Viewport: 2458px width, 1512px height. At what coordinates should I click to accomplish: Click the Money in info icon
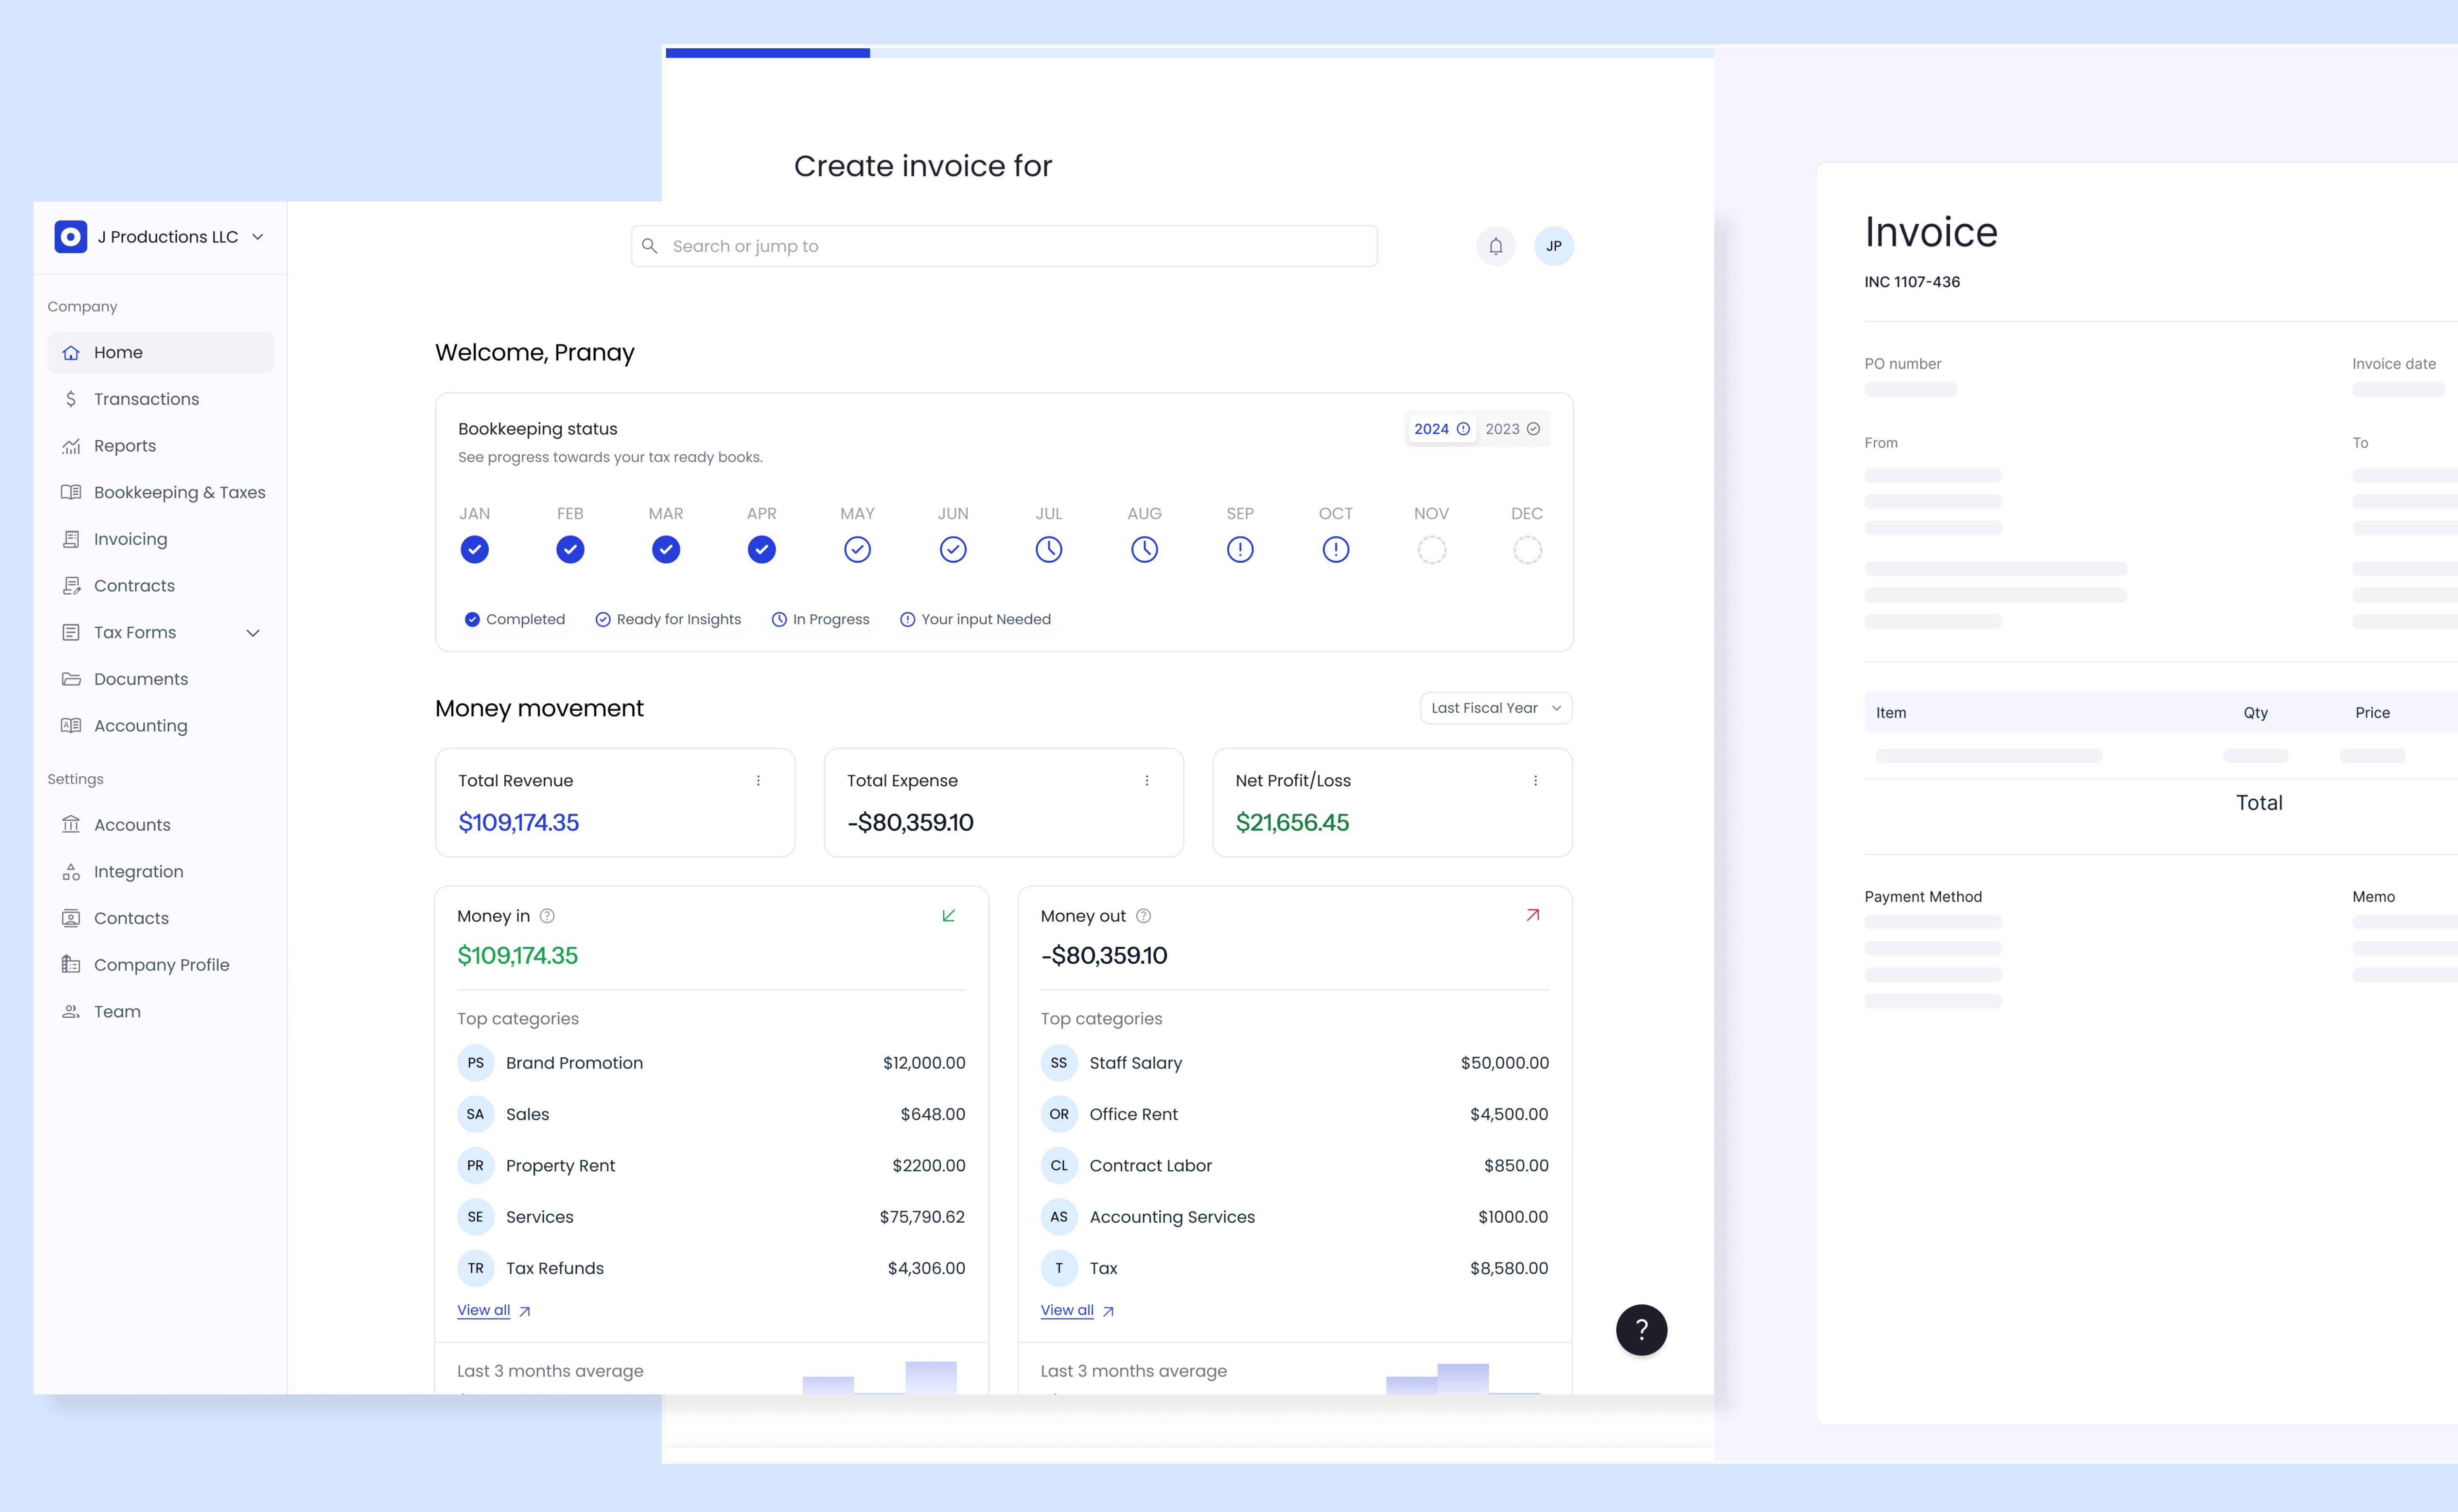click(547, 916)
